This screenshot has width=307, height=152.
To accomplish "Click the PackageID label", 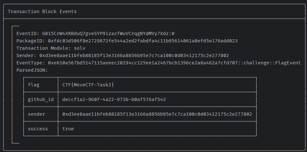I will (31, 41).
